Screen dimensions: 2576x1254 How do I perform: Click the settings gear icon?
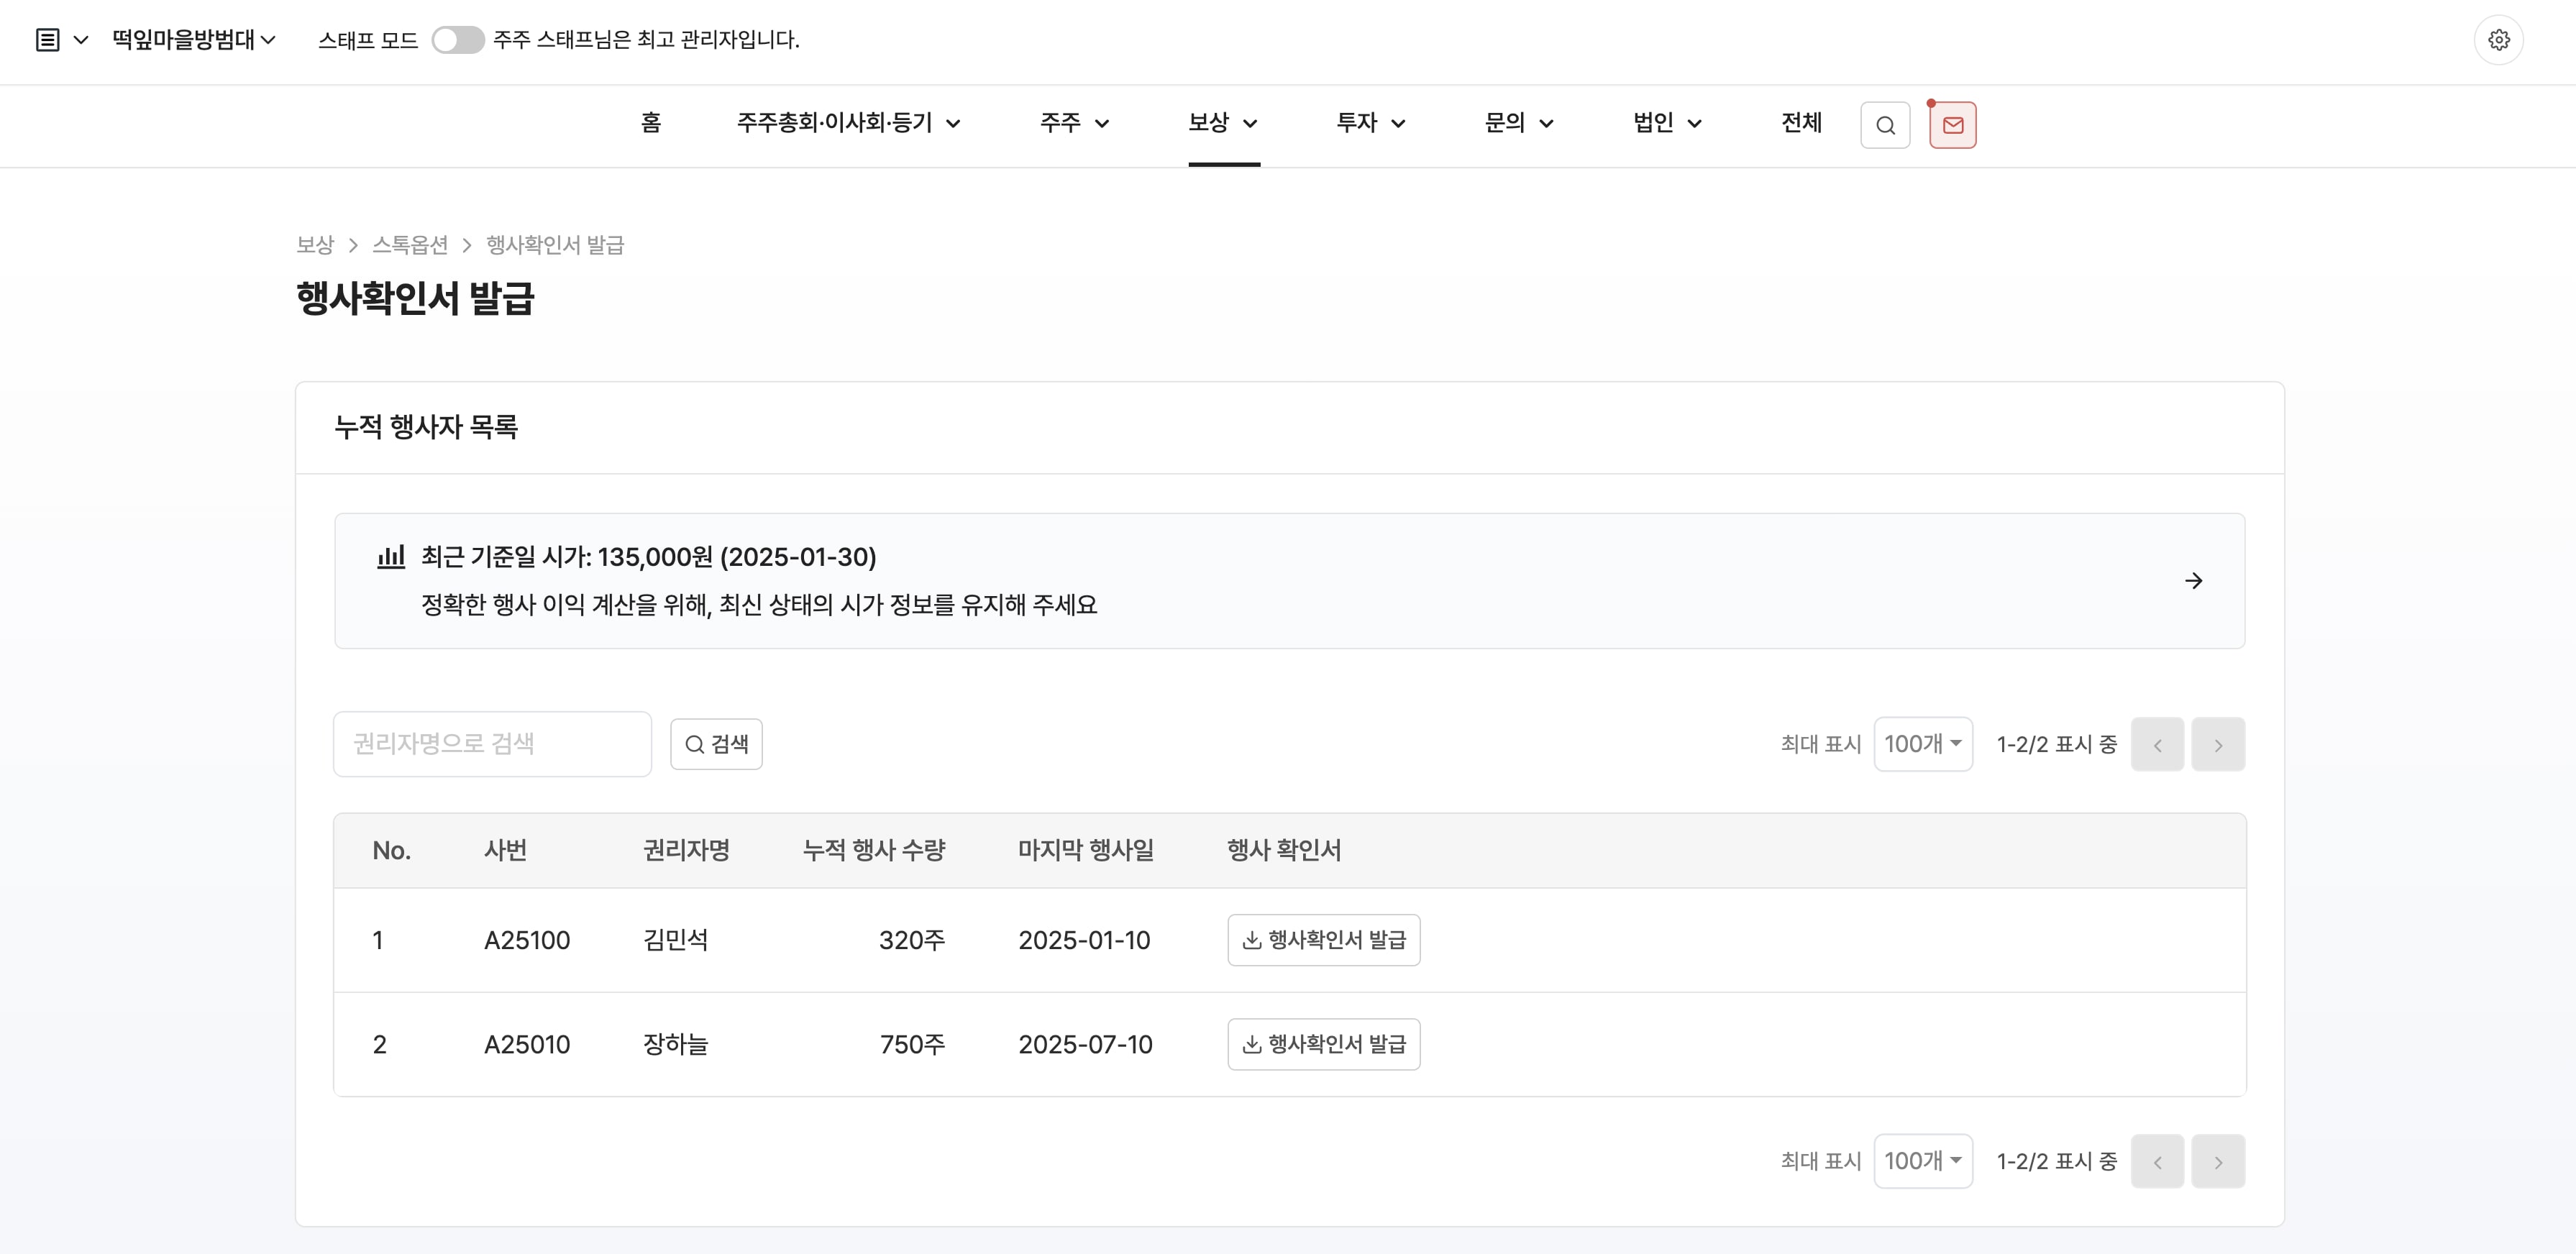point(2498,40)
